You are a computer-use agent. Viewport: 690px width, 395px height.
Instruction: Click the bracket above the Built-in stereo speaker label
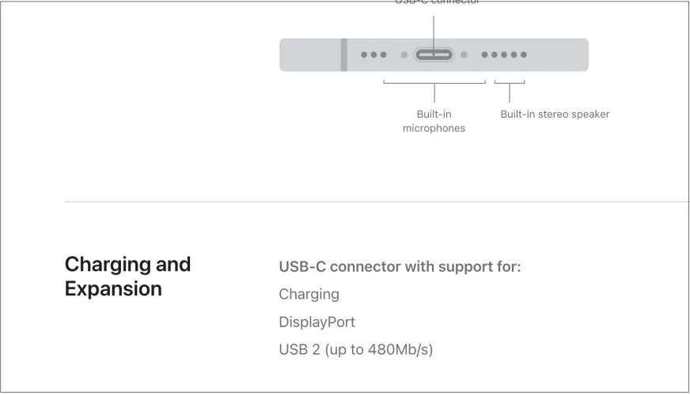pos(510,82)
